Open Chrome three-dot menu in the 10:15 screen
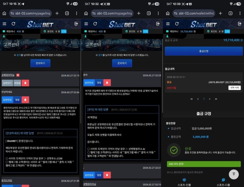 (76, 13)
